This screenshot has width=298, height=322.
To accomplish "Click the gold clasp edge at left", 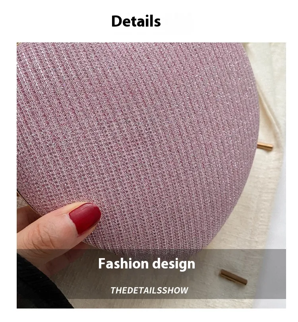I will 18,194.
